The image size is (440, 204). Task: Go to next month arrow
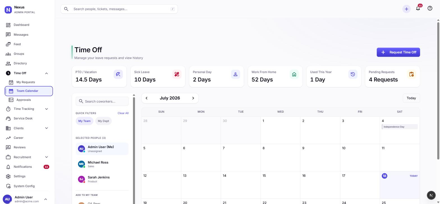pos(193,98)
